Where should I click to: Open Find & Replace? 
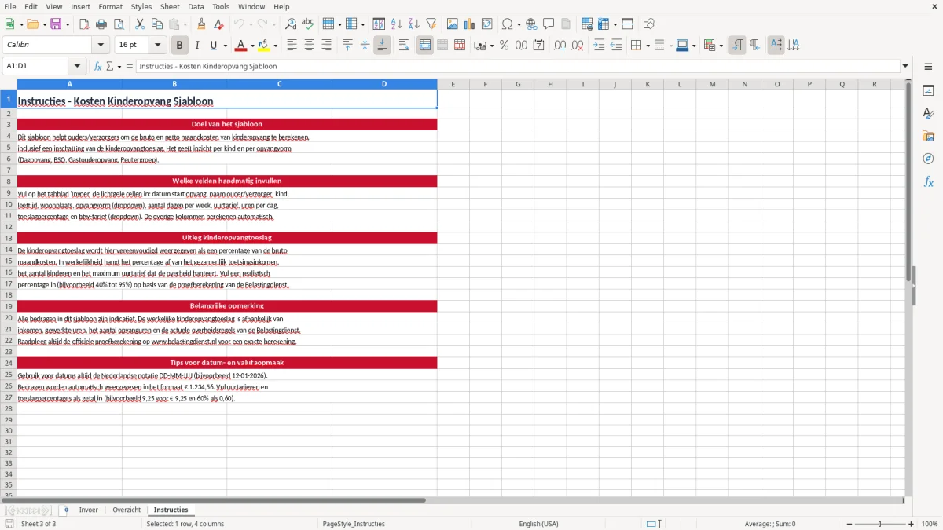[291, 24]
